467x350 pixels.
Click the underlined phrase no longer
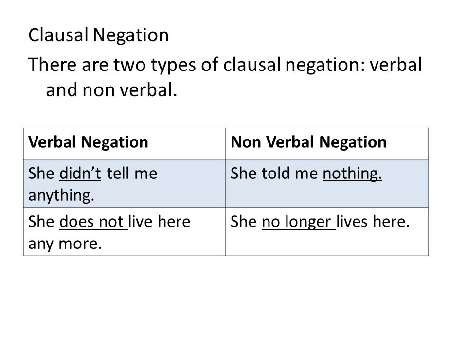[x=299, y=222]
